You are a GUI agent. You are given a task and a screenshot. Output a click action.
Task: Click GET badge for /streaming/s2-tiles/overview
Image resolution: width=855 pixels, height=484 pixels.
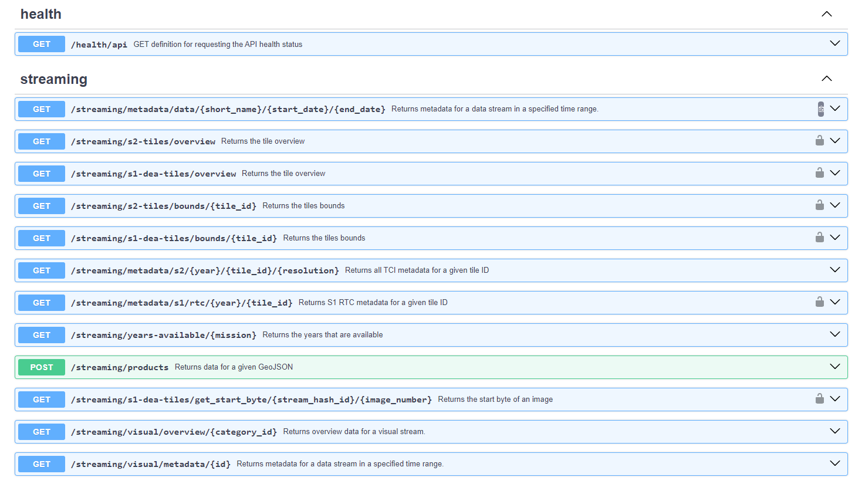tap(42, 141)
